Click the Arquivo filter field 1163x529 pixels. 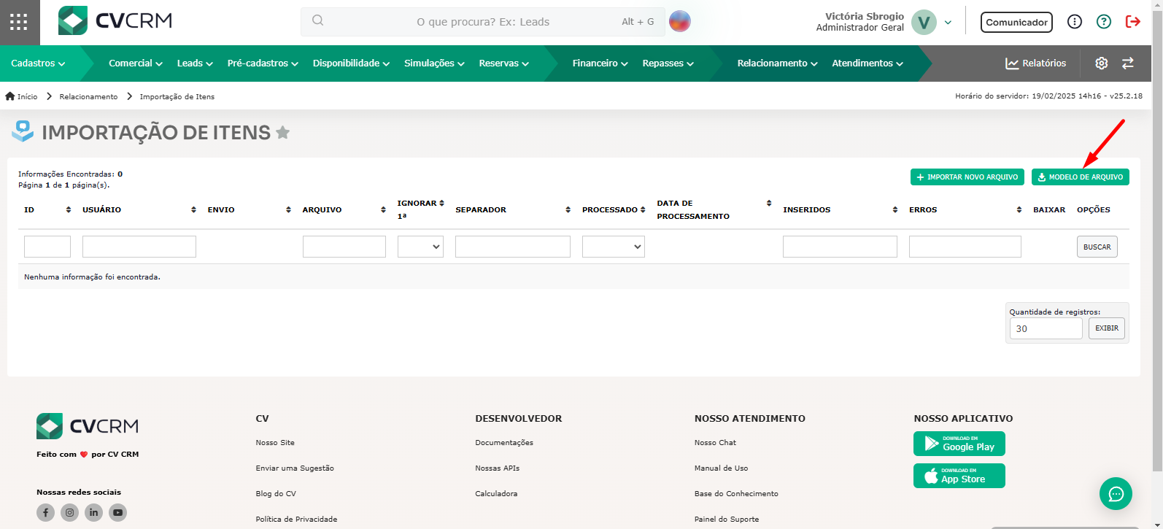pyautogui.click(x=344, y=247)
